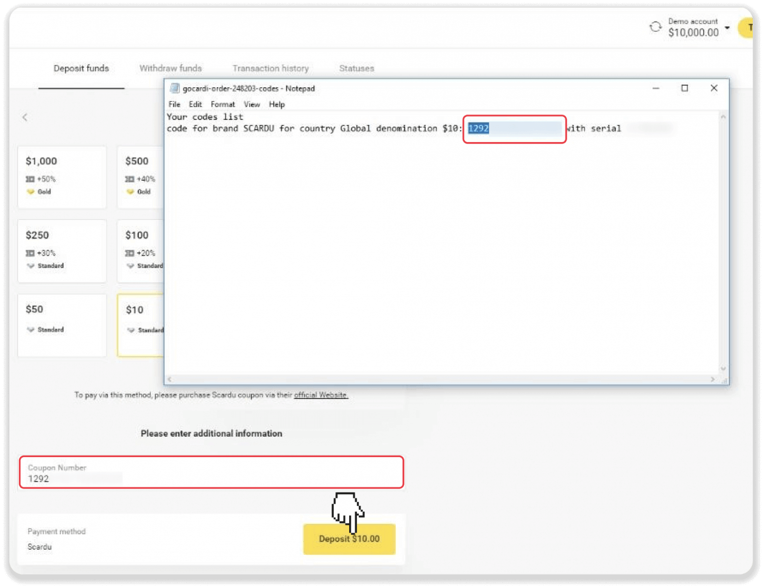Expand the Demo account dropdown arrow
Viewport: 764px width, 588px height.
coord(727,27)
